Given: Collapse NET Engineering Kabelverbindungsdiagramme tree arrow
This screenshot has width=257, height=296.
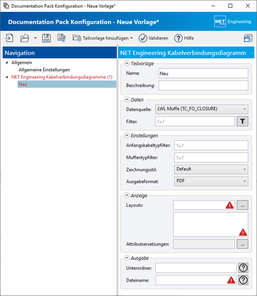Looking at the screenshot, I should point(7,77).
